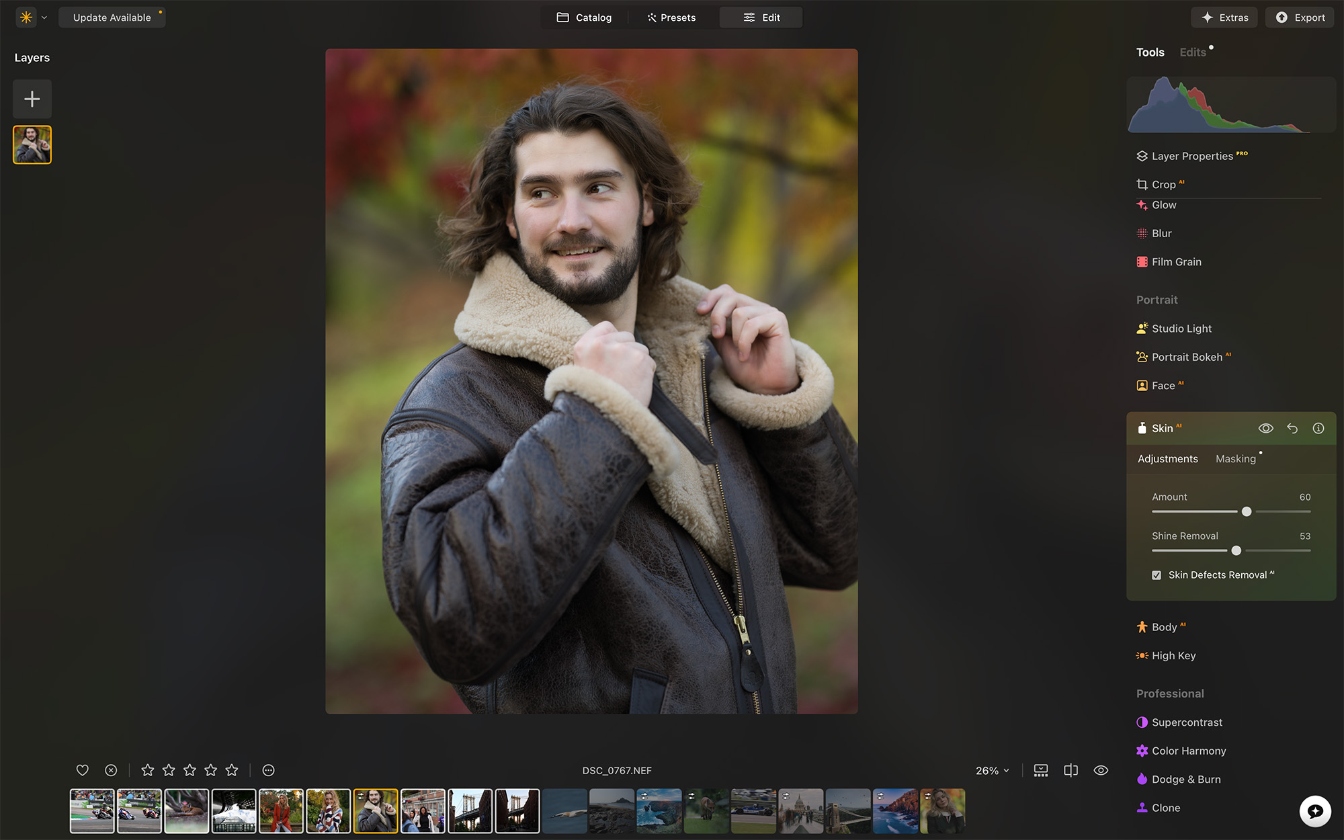
Task: Open the Masking tab in the Skin panel
Action: 1236,458
